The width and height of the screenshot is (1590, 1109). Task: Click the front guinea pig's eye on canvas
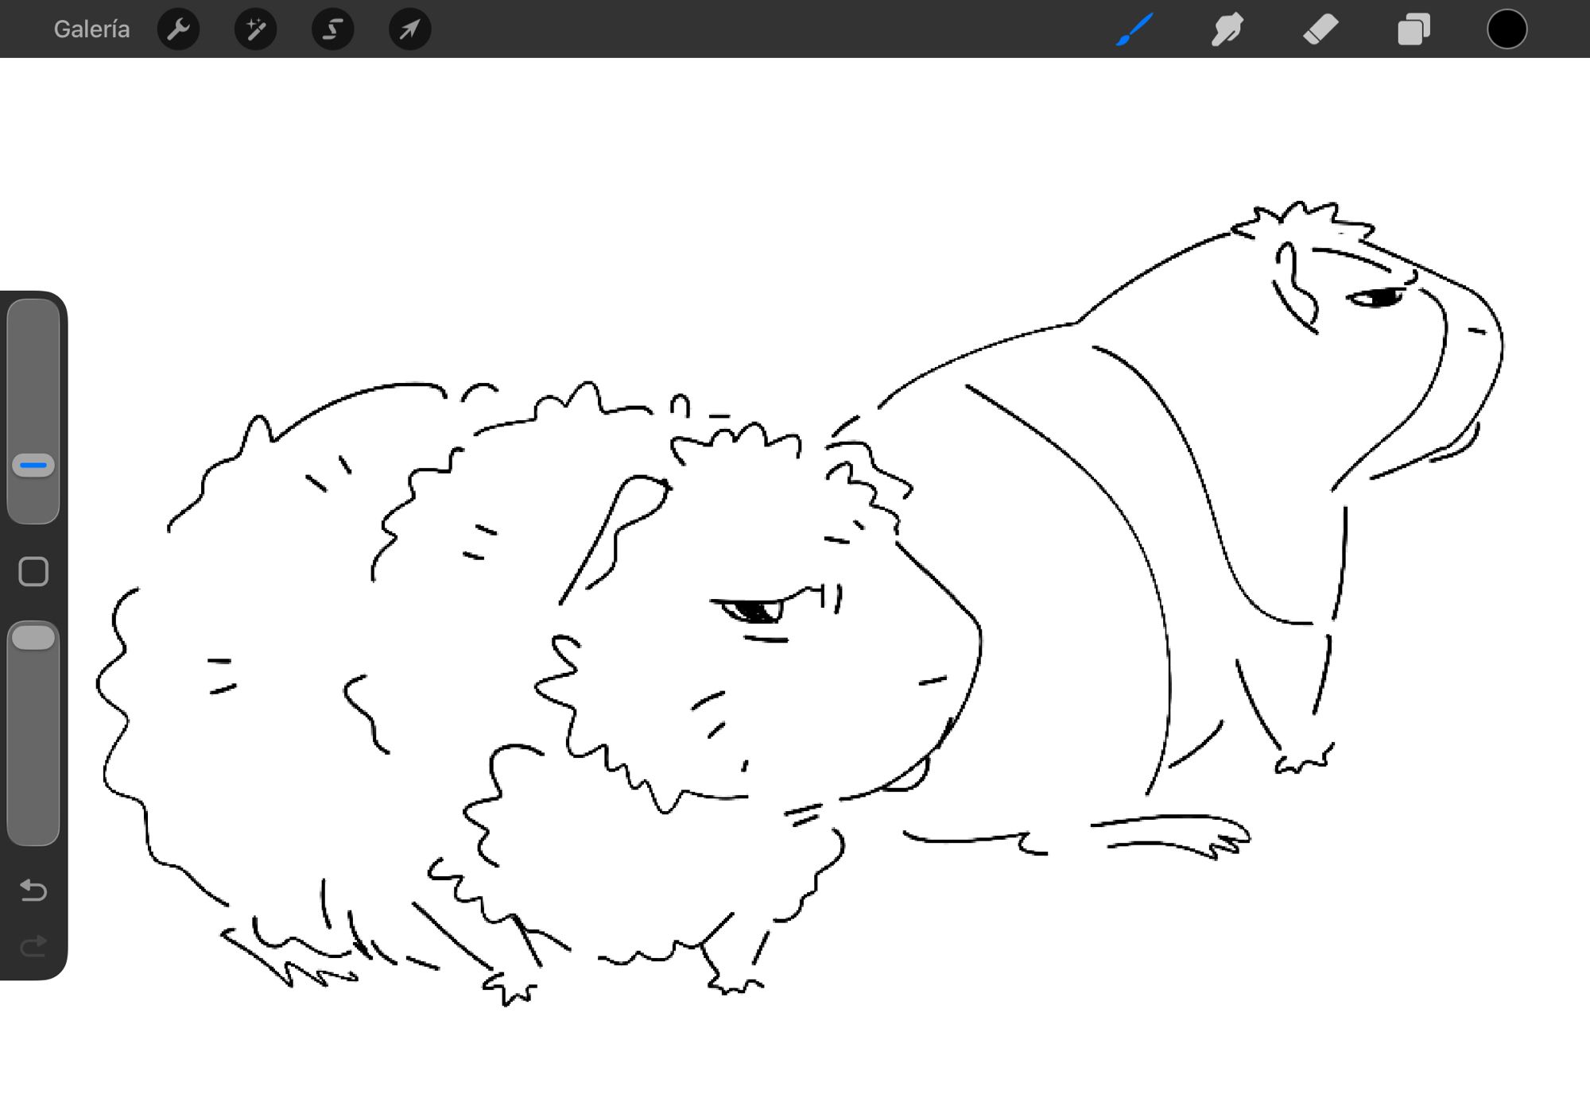coord(754,611)
